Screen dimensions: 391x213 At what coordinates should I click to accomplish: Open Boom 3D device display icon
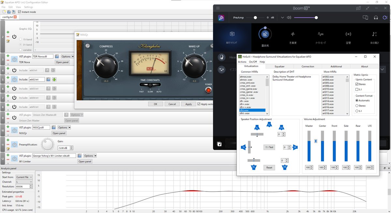pos(365,18)
